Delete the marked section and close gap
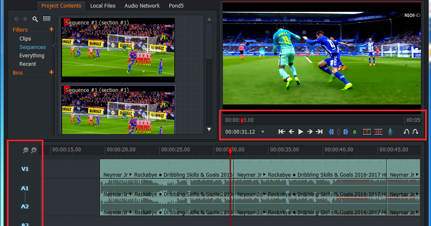 tap(379, 132)
